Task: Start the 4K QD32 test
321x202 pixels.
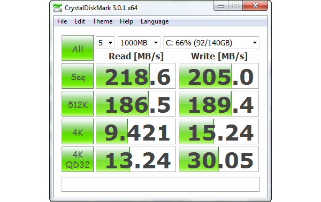Action: tap(78, 159)
